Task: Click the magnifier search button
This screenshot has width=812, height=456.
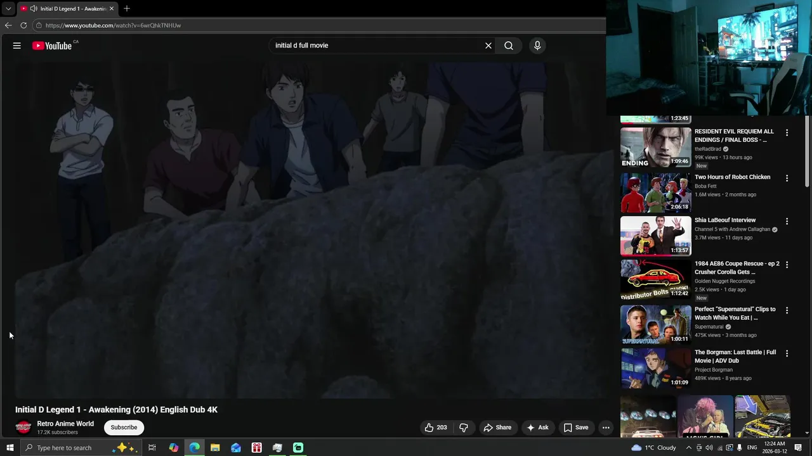Action: (509, 46)
